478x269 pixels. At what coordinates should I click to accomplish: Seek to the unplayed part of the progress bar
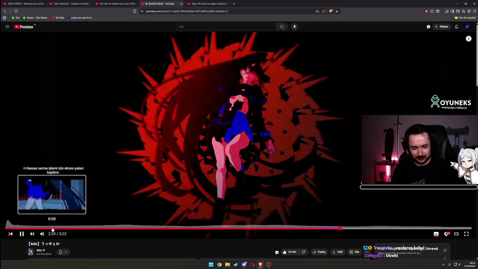(406, 228)
